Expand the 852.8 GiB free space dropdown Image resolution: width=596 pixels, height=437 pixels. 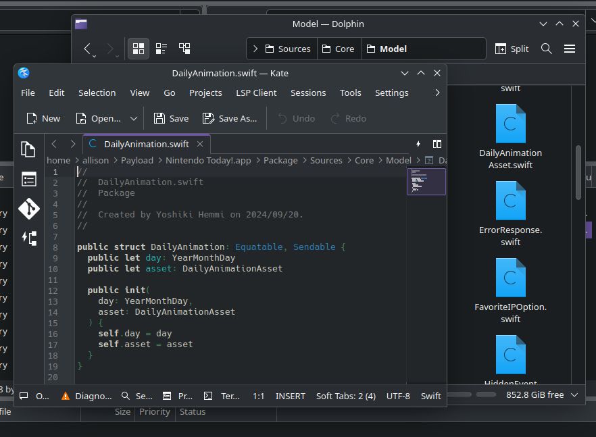click(x=574, y=395)
